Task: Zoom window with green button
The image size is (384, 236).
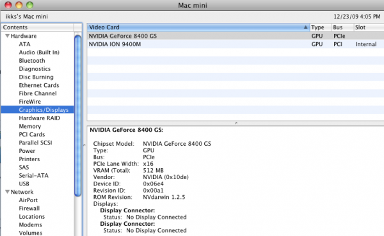Action: (x=29, y=5)
